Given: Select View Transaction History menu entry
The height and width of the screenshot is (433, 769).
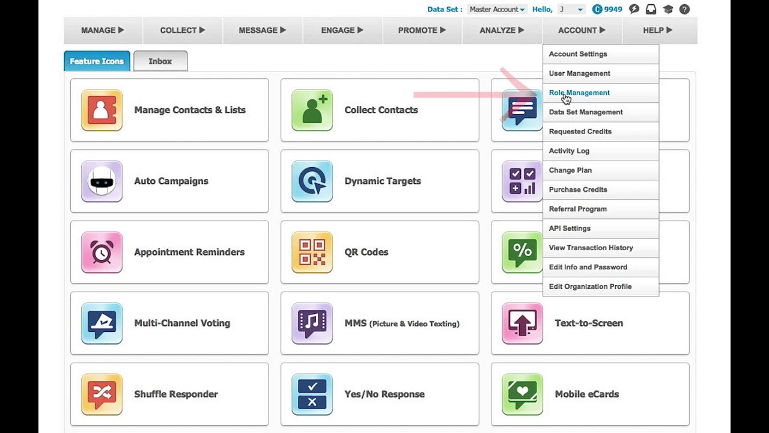Looking at the screenshot, I should [601, 248].
